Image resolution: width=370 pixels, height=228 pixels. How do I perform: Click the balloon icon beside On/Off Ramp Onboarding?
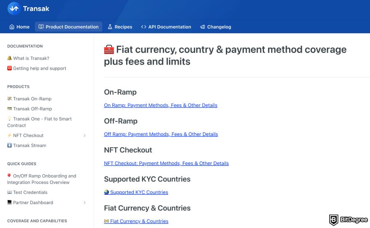point(9,176)
